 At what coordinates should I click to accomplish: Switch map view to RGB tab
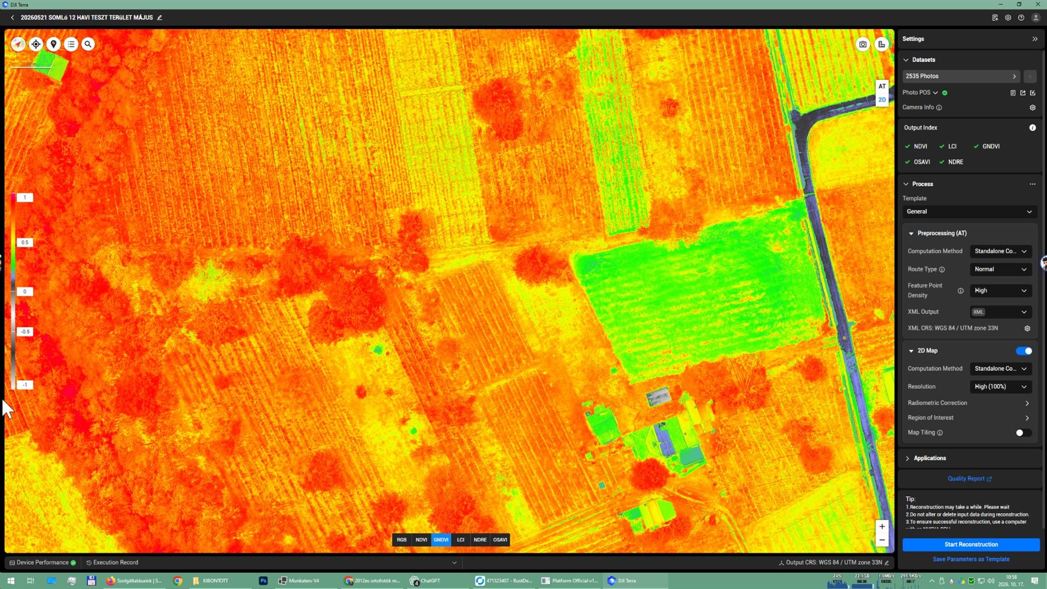402,540
